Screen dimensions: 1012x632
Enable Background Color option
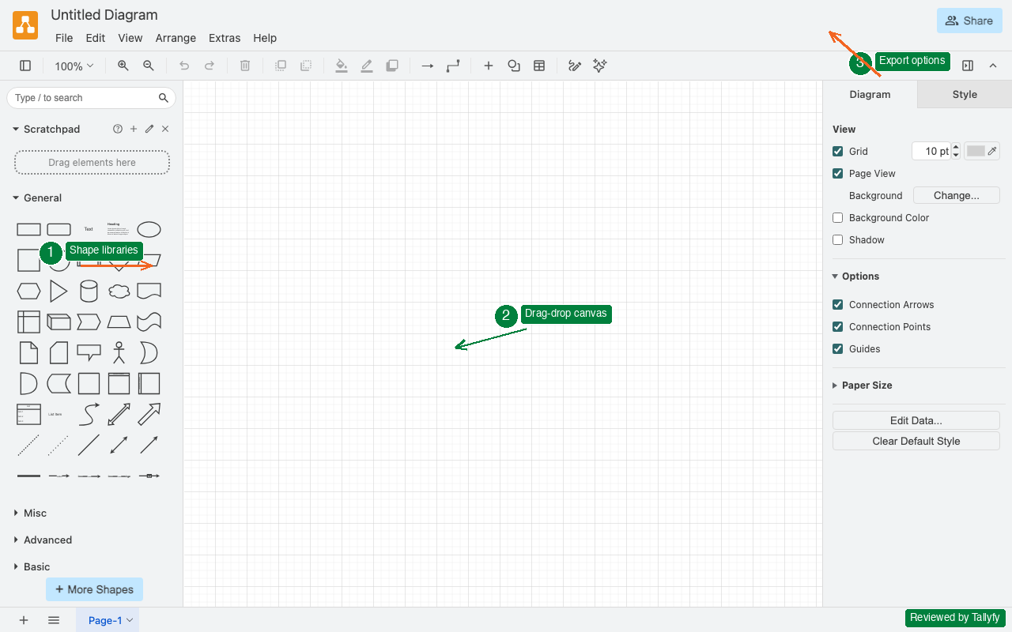click(x=837, y=217)
